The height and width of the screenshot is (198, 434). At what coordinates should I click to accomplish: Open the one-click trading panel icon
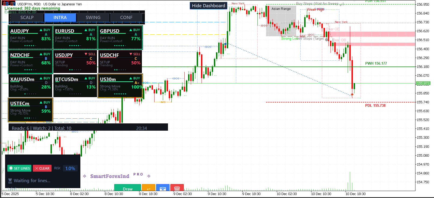click(13, 4)
